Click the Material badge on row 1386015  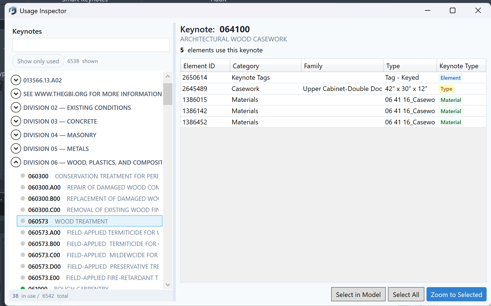click(451, 100)
